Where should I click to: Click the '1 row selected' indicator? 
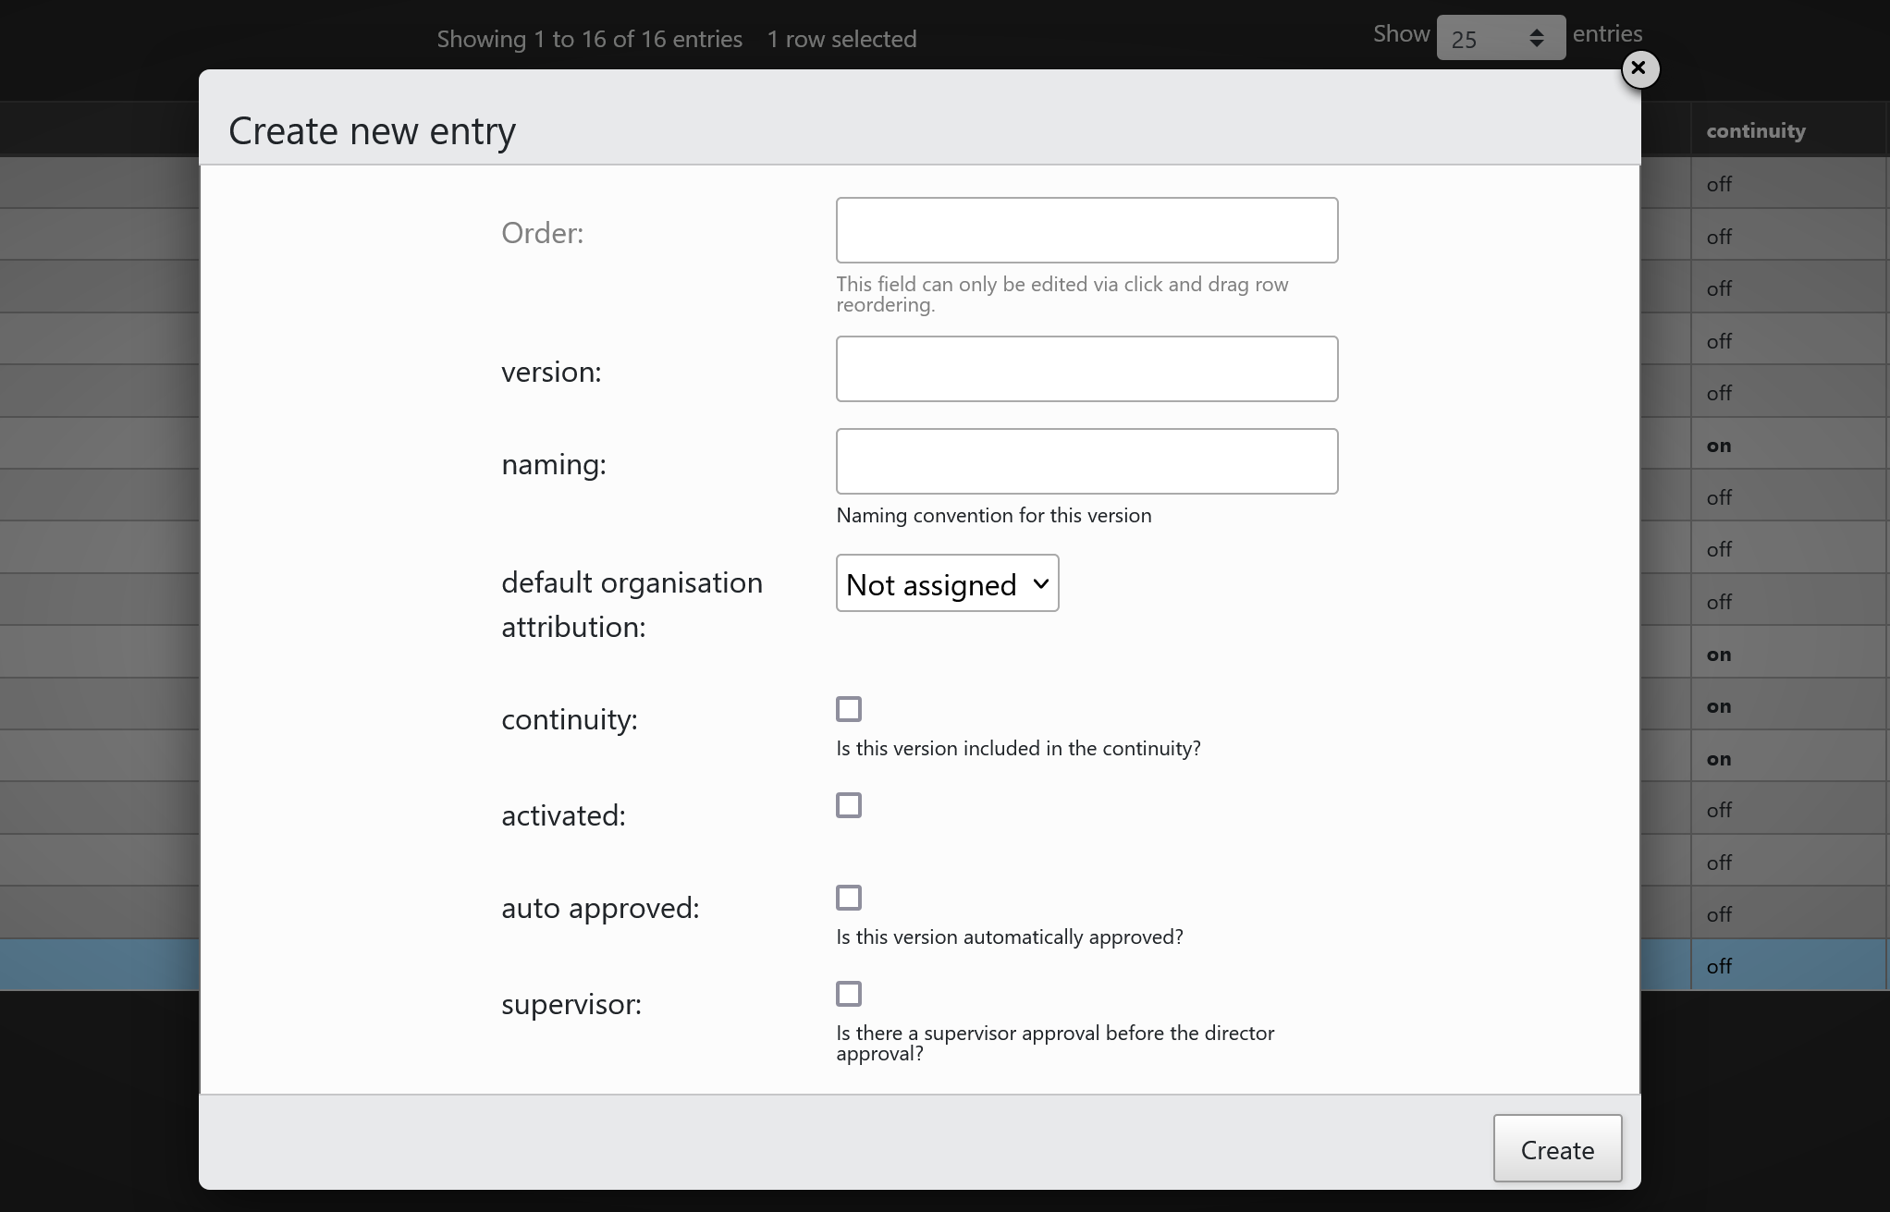coord(841,39)
